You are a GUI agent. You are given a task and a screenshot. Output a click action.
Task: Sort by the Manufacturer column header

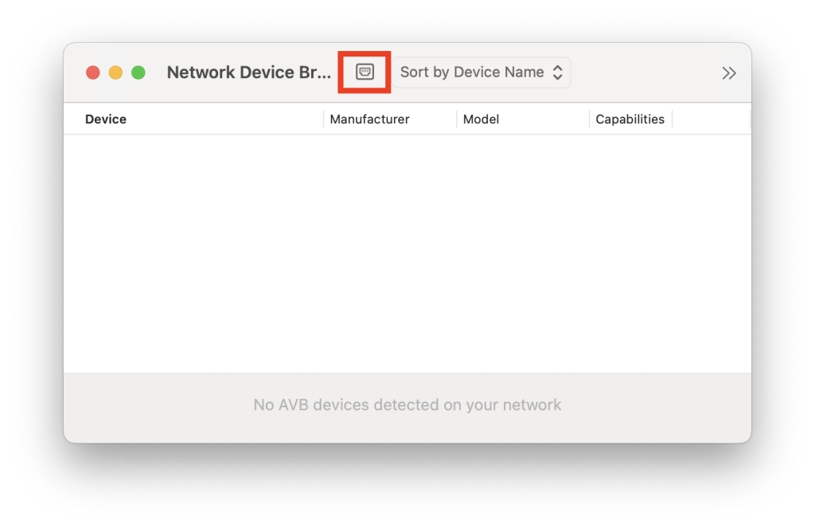click(x=369, y=119)
